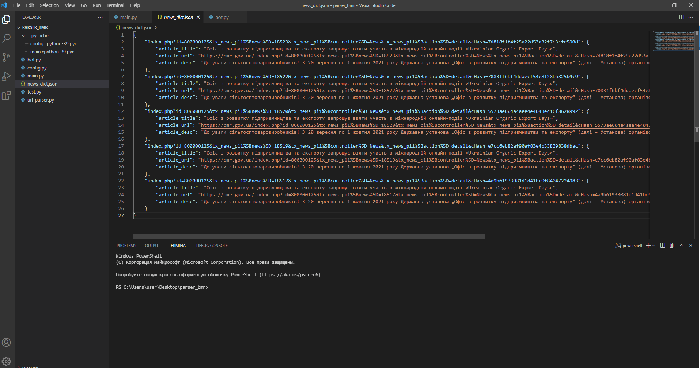Screen dimensions: 700x368
Task: Split the editor to the right
Action: [x=681, y=17]
